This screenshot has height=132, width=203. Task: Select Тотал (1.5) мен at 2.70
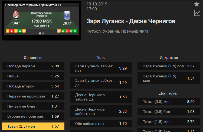click(x=169, y=122)
